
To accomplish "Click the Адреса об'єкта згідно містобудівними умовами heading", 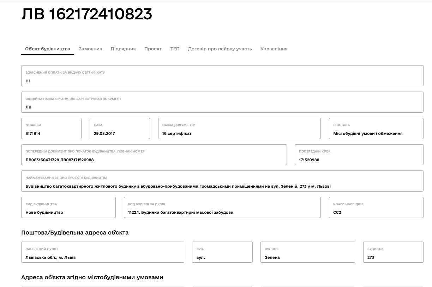I will 92,277.
